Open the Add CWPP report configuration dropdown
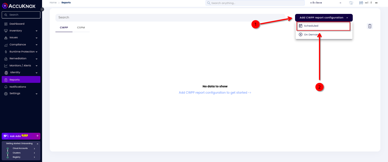This screenshot has width=388, height=162. 324,18
